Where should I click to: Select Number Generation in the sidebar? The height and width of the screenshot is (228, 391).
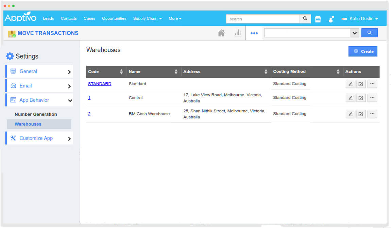tap(36, 114)
